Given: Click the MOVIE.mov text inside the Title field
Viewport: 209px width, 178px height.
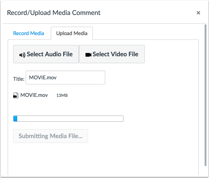Looking at the screenshot, I should click(x=43, y=77).
